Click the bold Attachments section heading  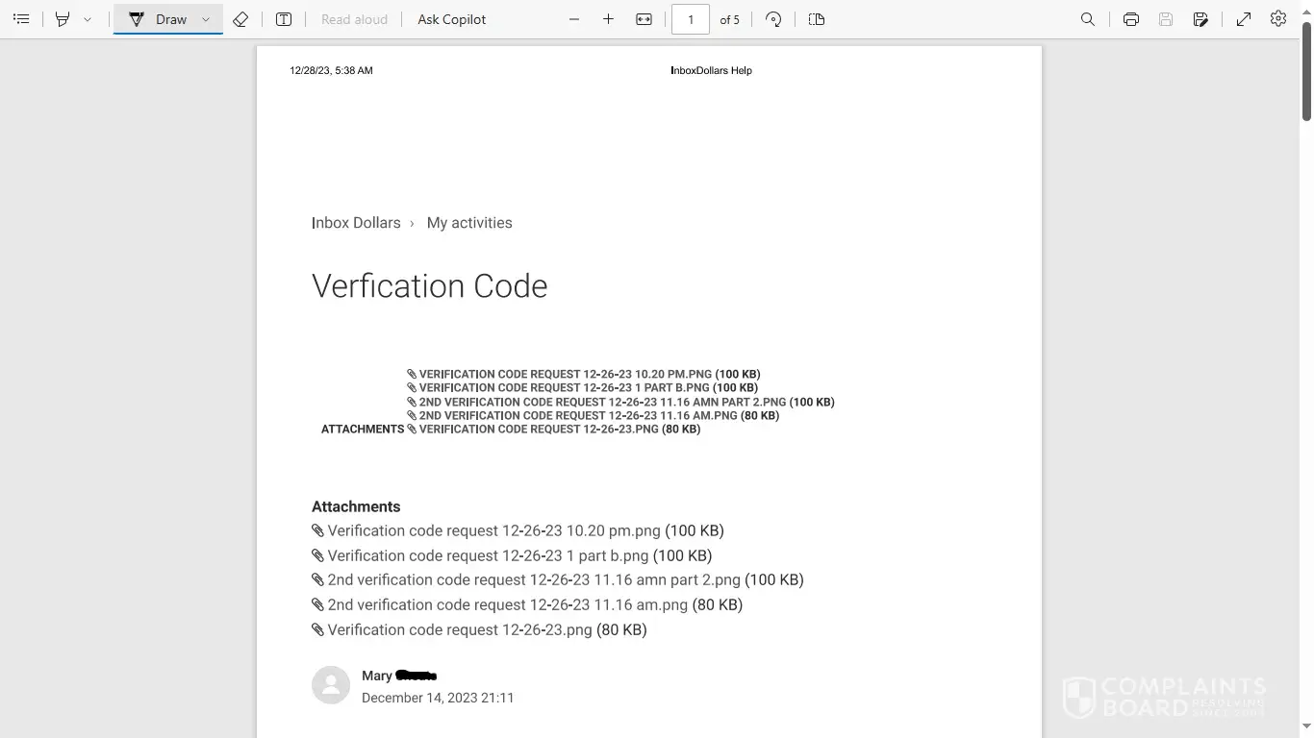point(356,506)
